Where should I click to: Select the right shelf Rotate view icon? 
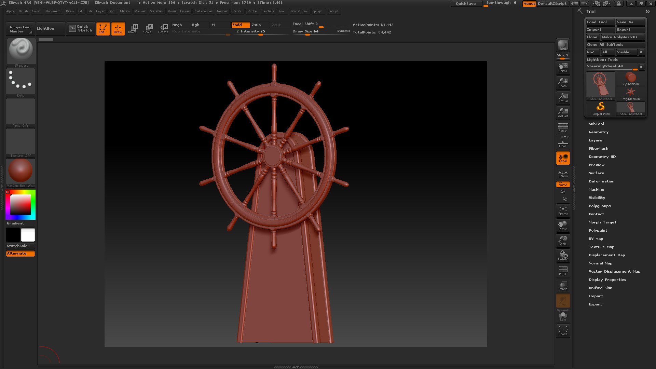563,255
